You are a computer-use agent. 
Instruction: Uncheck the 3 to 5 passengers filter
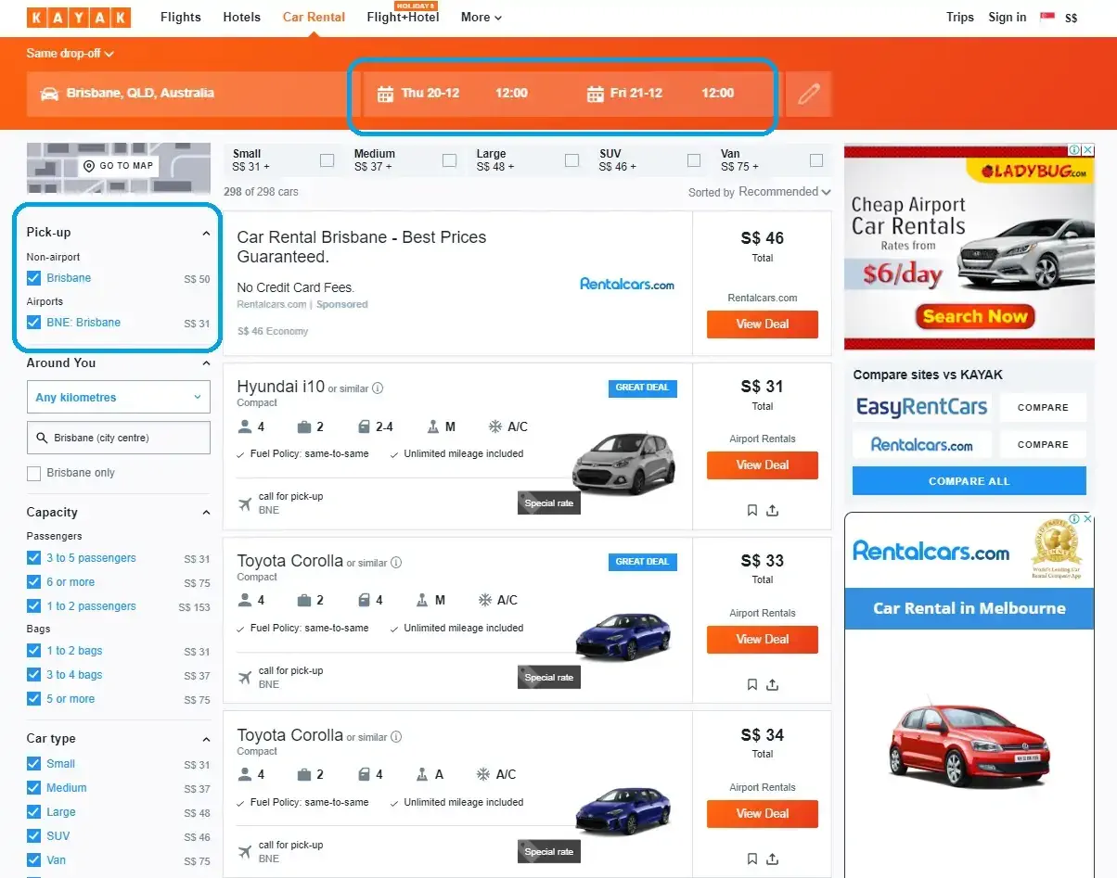point(34,558)
